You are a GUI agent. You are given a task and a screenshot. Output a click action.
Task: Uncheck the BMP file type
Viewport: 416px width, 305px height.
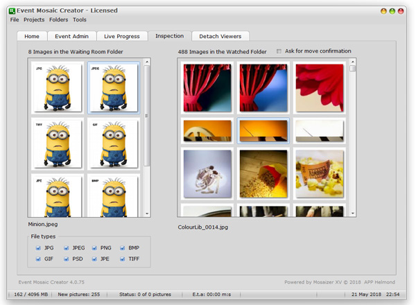tap(122, 248)
